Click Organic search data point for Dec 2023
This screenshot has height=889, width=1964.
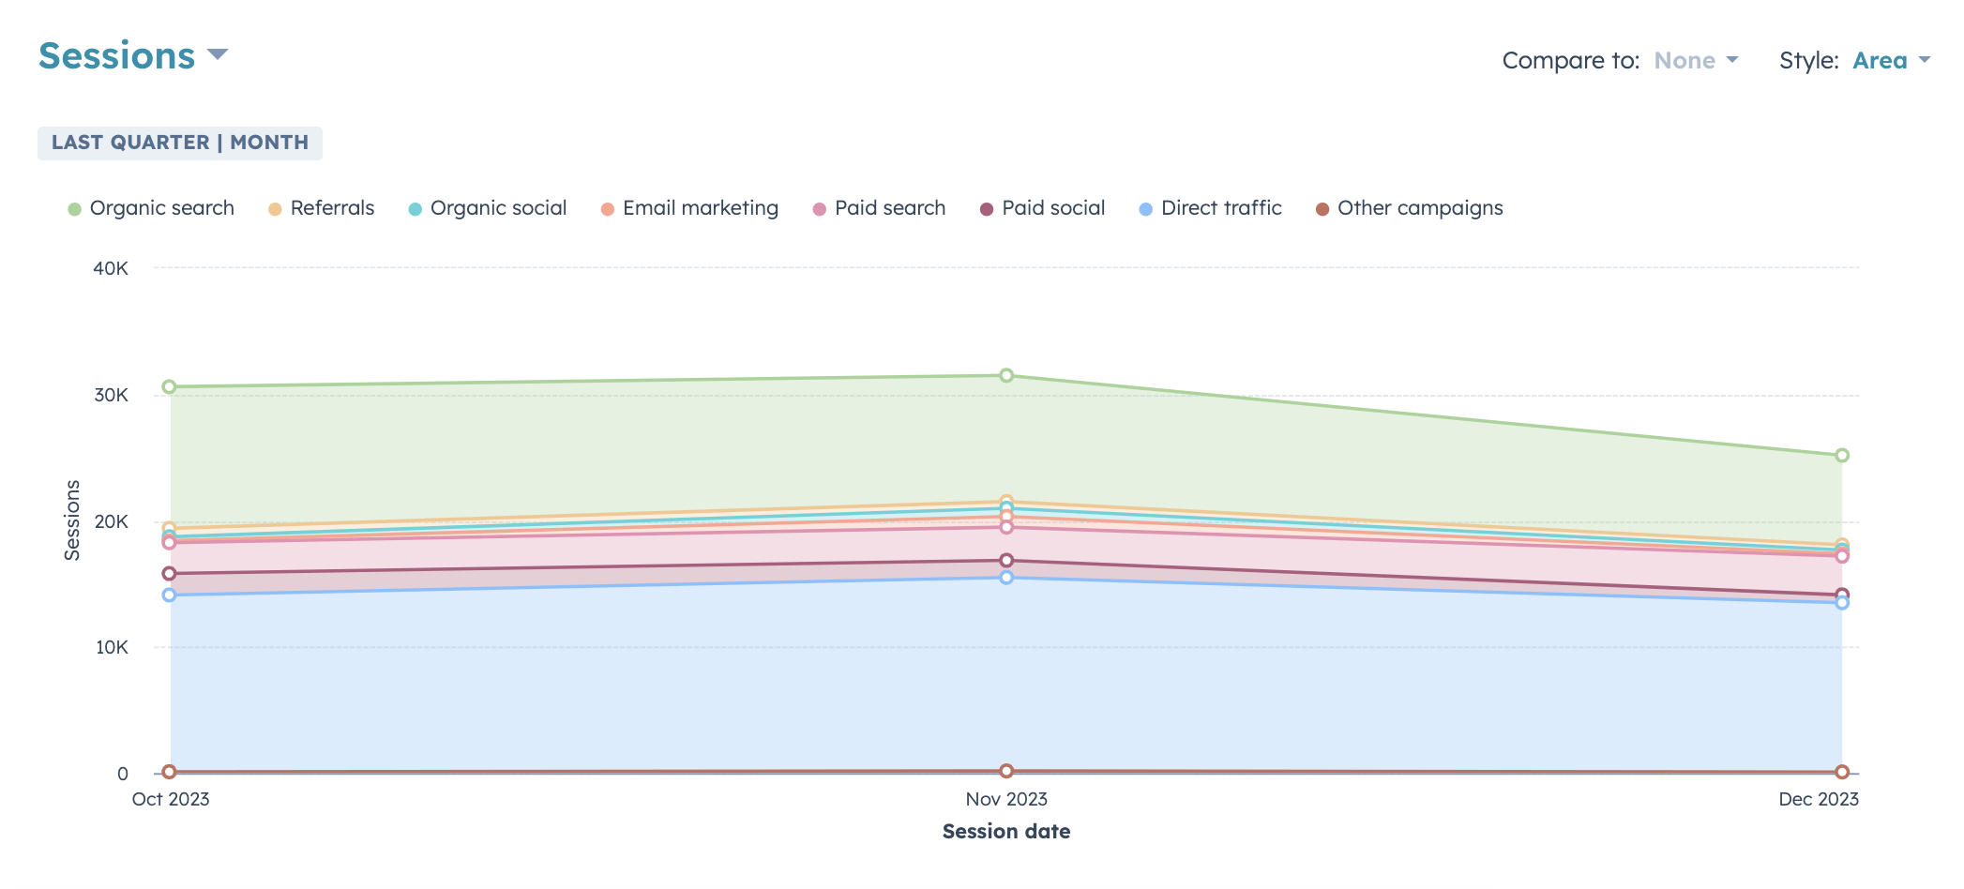click(1842, 456)
